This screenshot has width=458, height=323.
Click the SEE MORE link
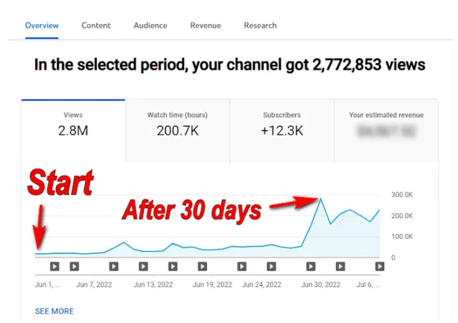54,311
